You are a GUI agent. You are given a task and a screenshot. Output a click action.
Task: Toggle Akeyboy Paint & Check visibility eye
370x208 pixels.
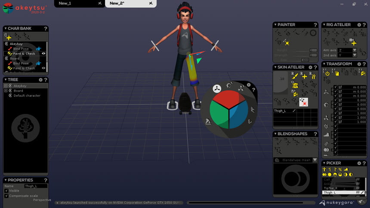[43, 54]
